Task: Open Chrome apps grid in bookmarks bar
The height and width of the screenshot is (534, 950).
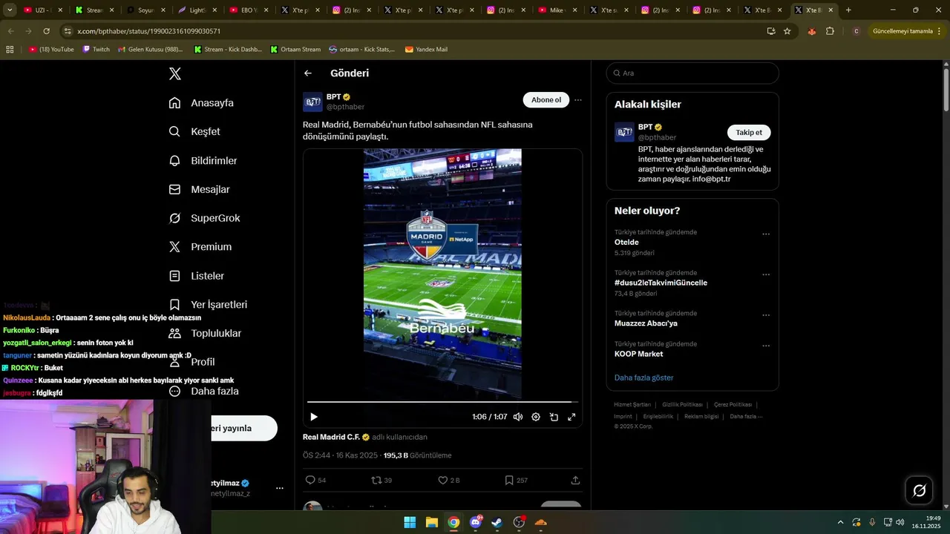Action: pos(10,50)
